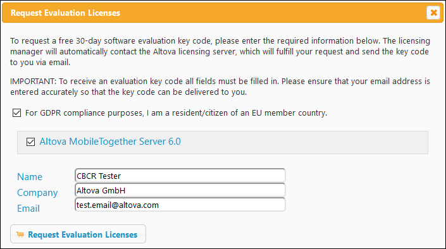Viewport: 446px width, 249px height.
Task: Click the shopping cart icon on request button
Action: pos(20,234)
